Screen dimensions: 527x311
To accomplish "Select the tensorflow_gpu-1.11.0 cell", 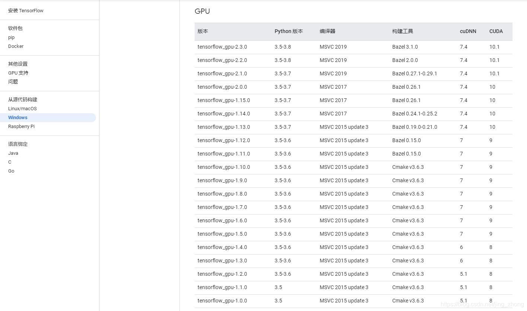I will (x=224, y=154).
